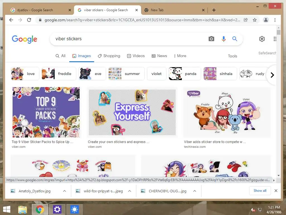Screen dimensions: 286x215
Task: Search by image with camera icon
Action: point(211,39)
